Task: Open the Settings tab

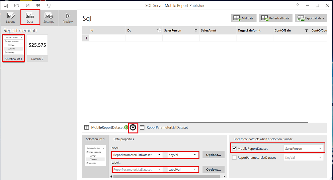Action: 49,18
